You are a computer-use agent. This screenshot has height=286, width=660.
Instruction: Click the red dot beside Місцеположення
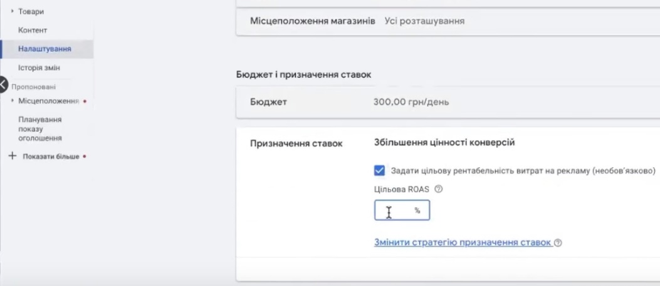[85, 101]
